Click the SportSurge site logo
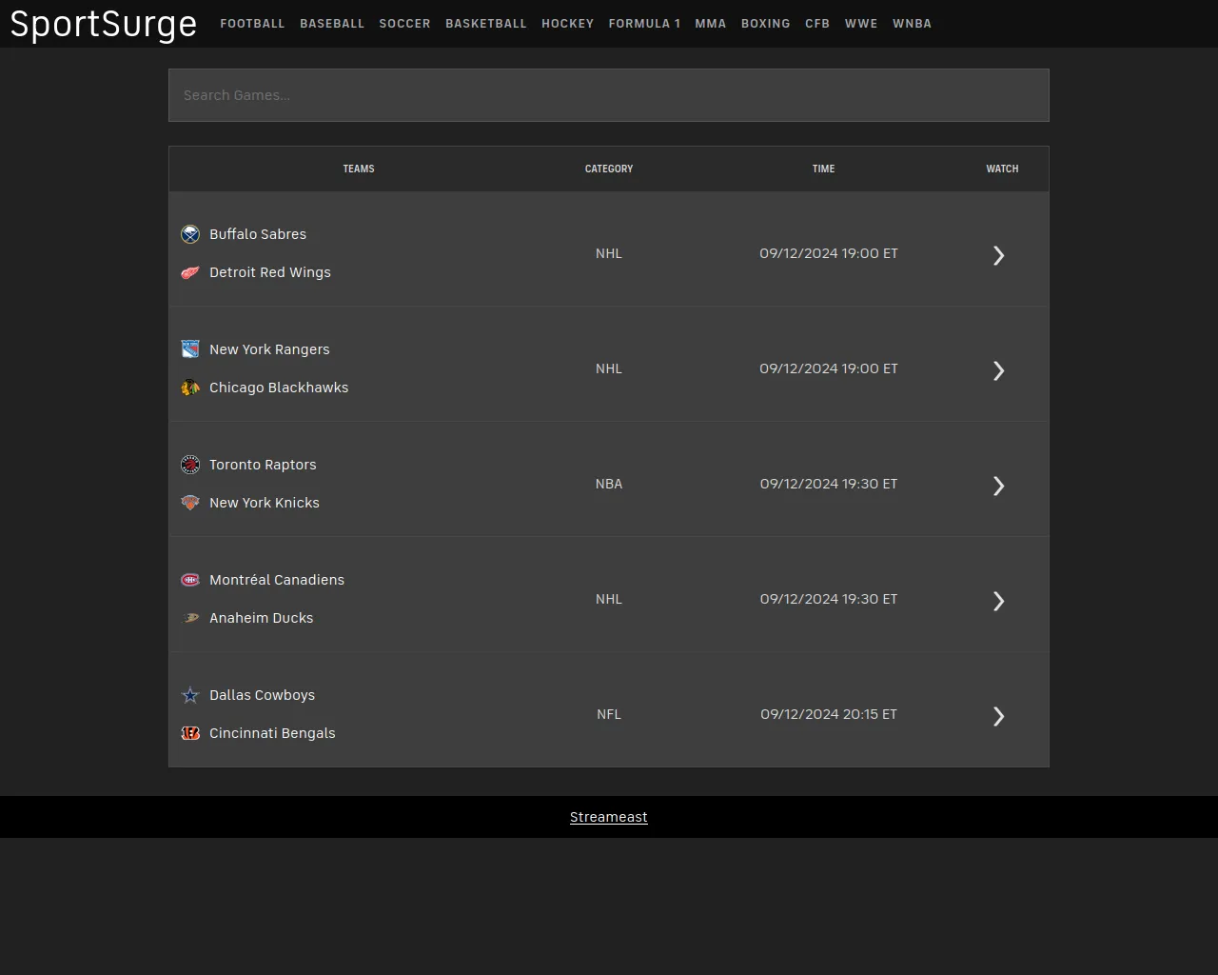The image size is (1218, 975). 104,24
